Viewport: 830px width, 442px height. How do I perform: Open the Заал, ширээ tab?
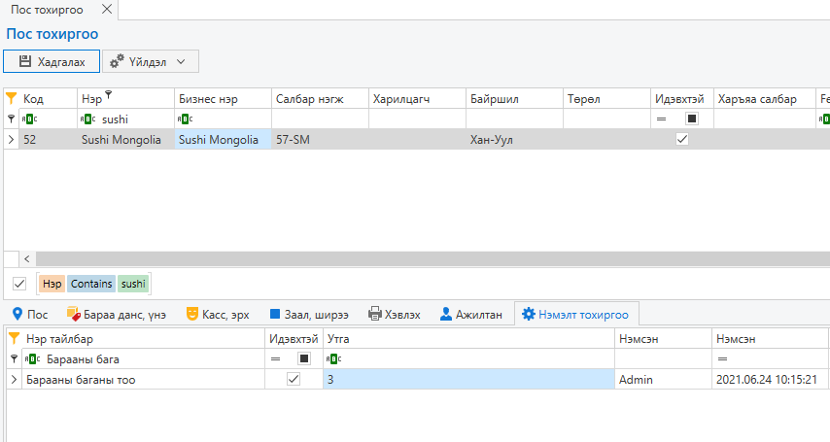[x=309, y=315]
